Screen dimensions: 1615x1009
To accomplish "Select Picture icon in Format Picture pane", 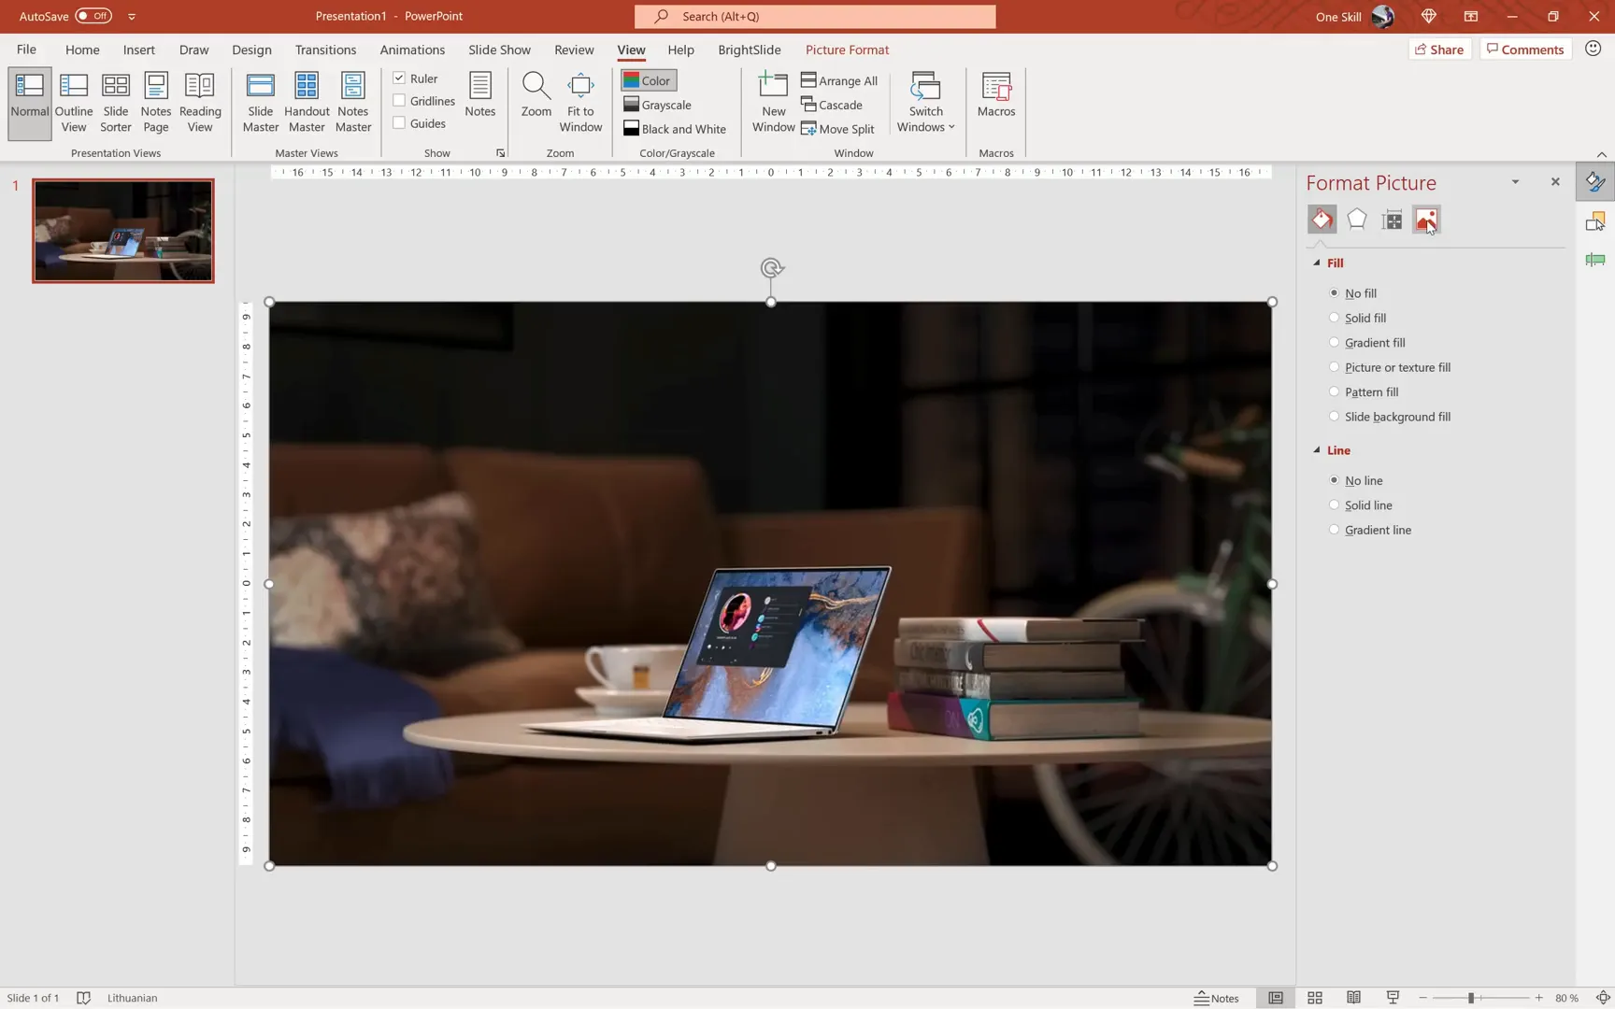I will (1426, 220).
